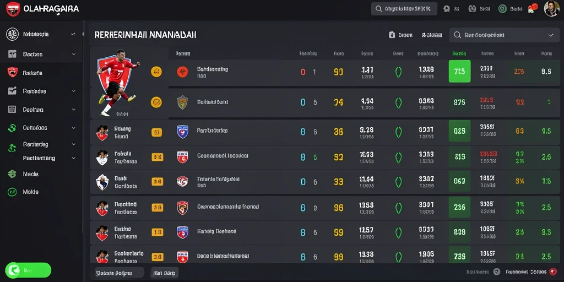Toggle green oval indicator in 04-rating row
The width and height of the screenshot is (564, 282).
398,102
